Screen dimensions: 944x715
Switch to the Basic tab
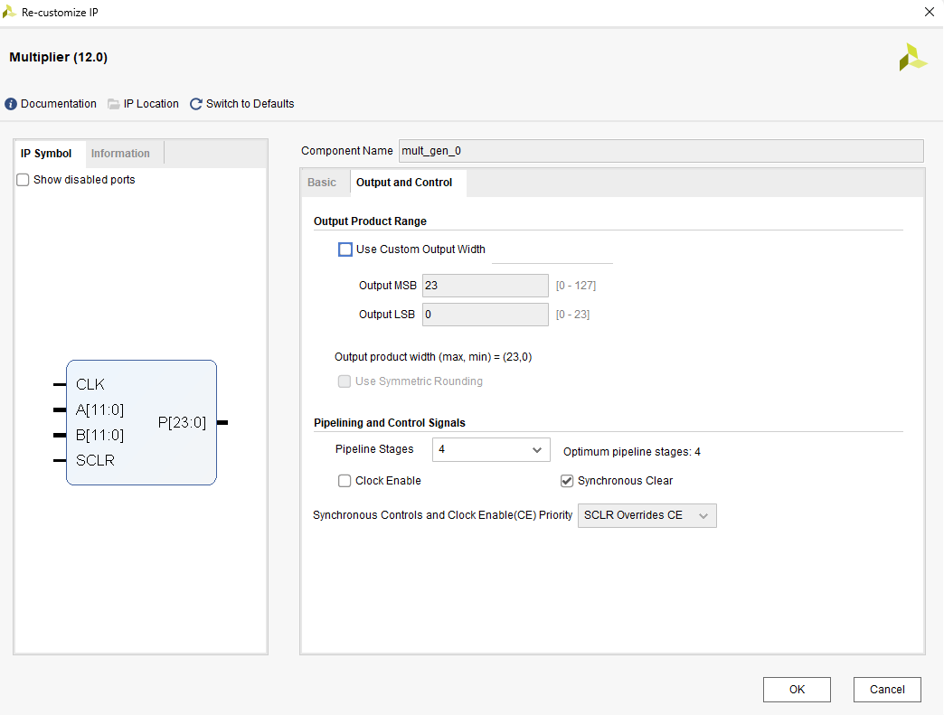(x=322, y=183)
